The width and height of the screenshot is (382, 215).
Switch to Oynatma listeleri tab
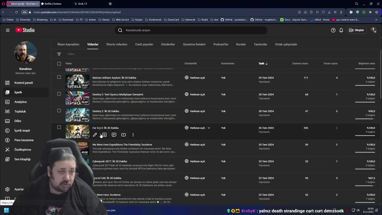194,44
